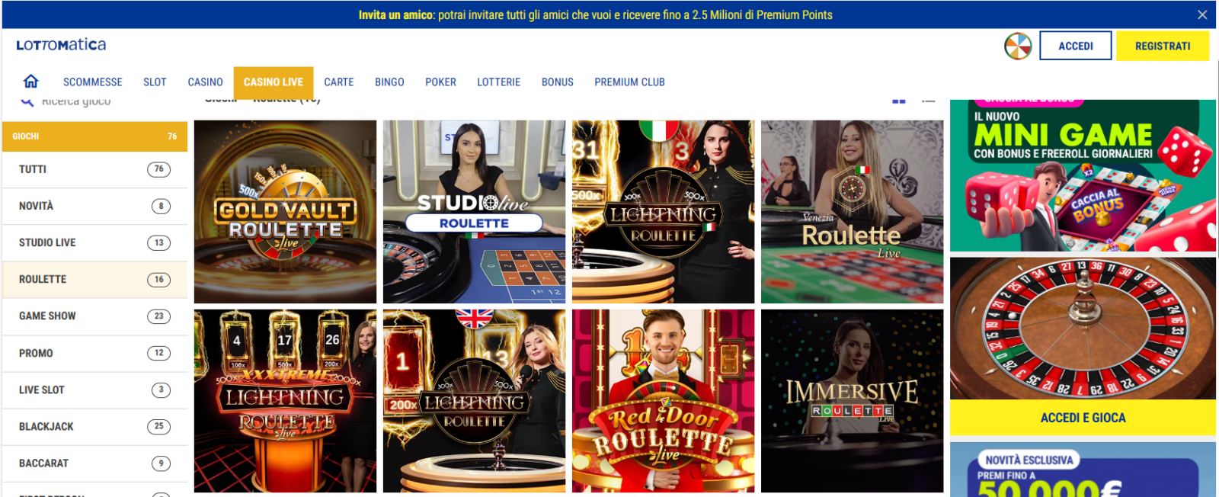The width and height of the screenshot is (1219, 497).
Task: Click the game search magnifier icon
Action: coord(27,101)
